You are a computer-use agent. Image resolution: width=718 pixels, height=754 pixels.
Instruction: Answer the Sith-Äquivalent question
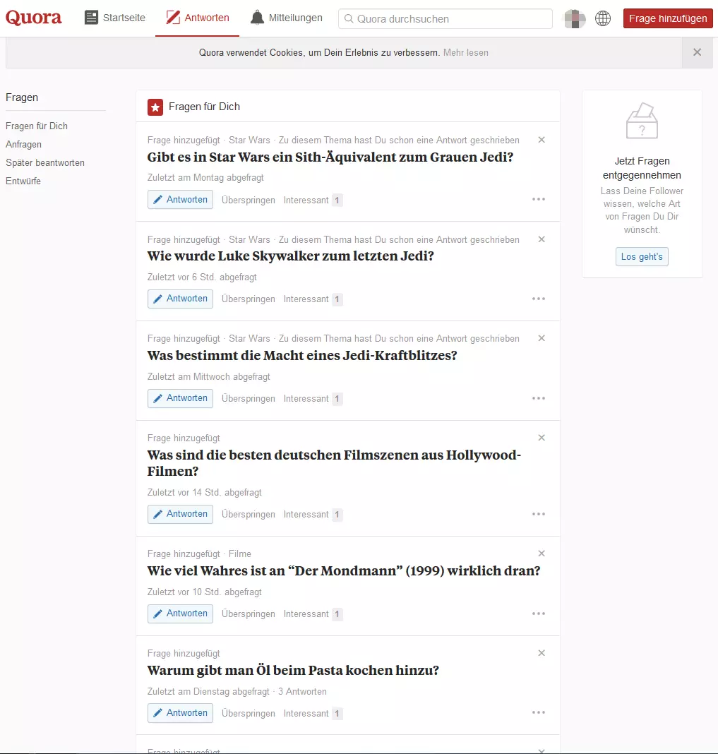tap(180, 200)
